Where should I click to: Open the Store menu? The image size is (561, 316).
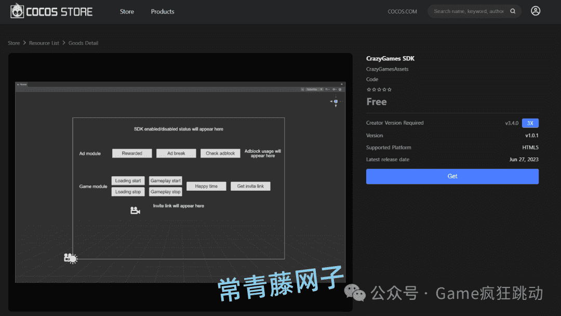[x=127, y=11]
